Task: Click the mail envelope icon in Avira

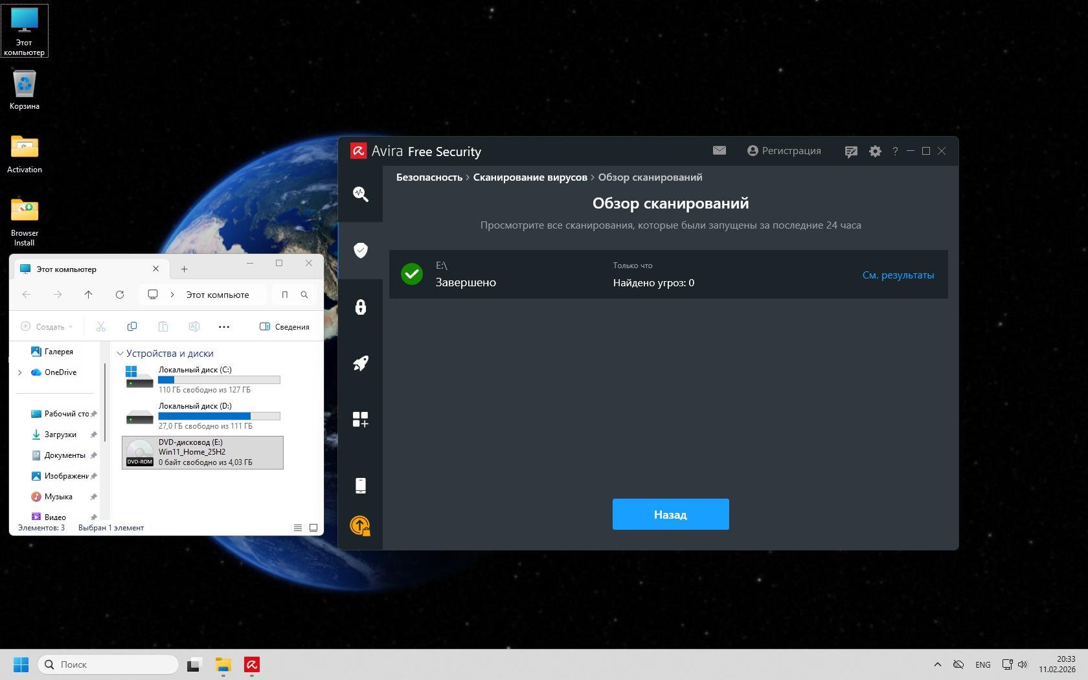Action: [x=720, y=151]
